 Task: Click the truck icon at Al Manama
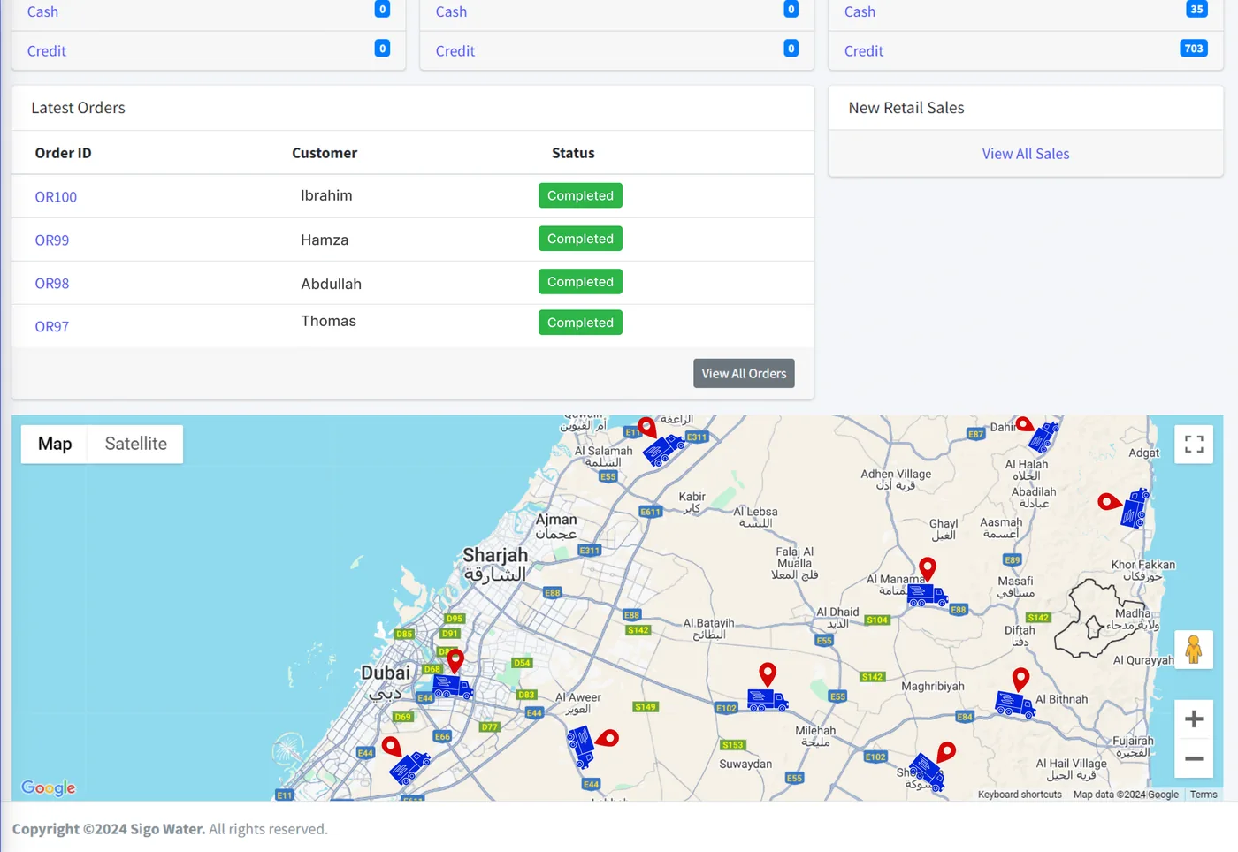927,596
